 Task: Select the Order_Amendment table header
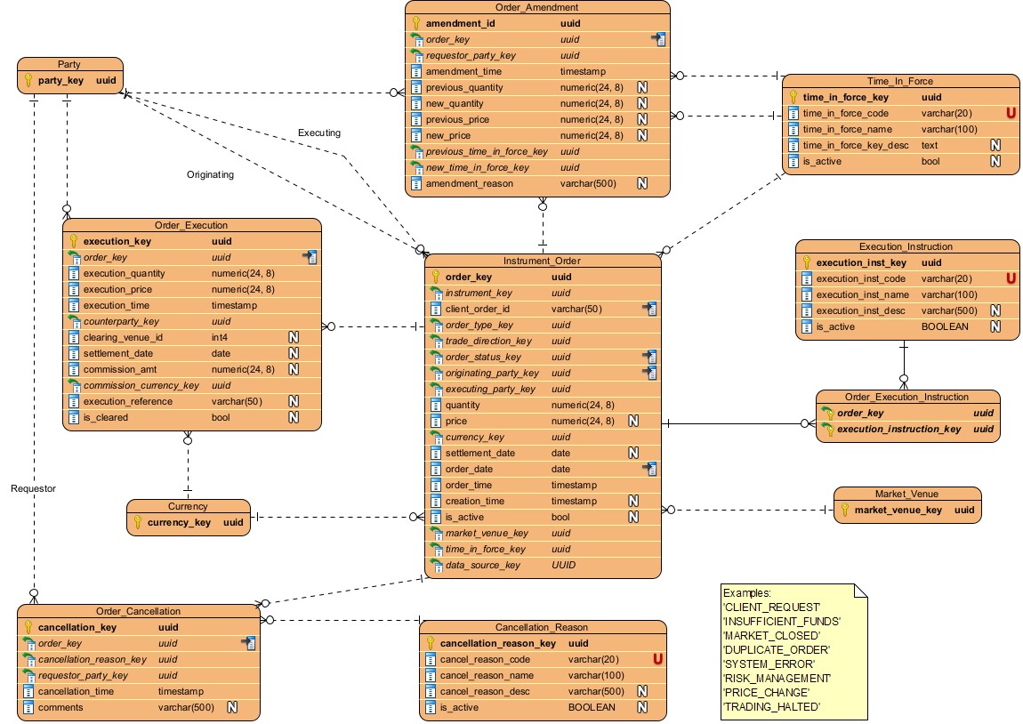(x=536, y=7)
